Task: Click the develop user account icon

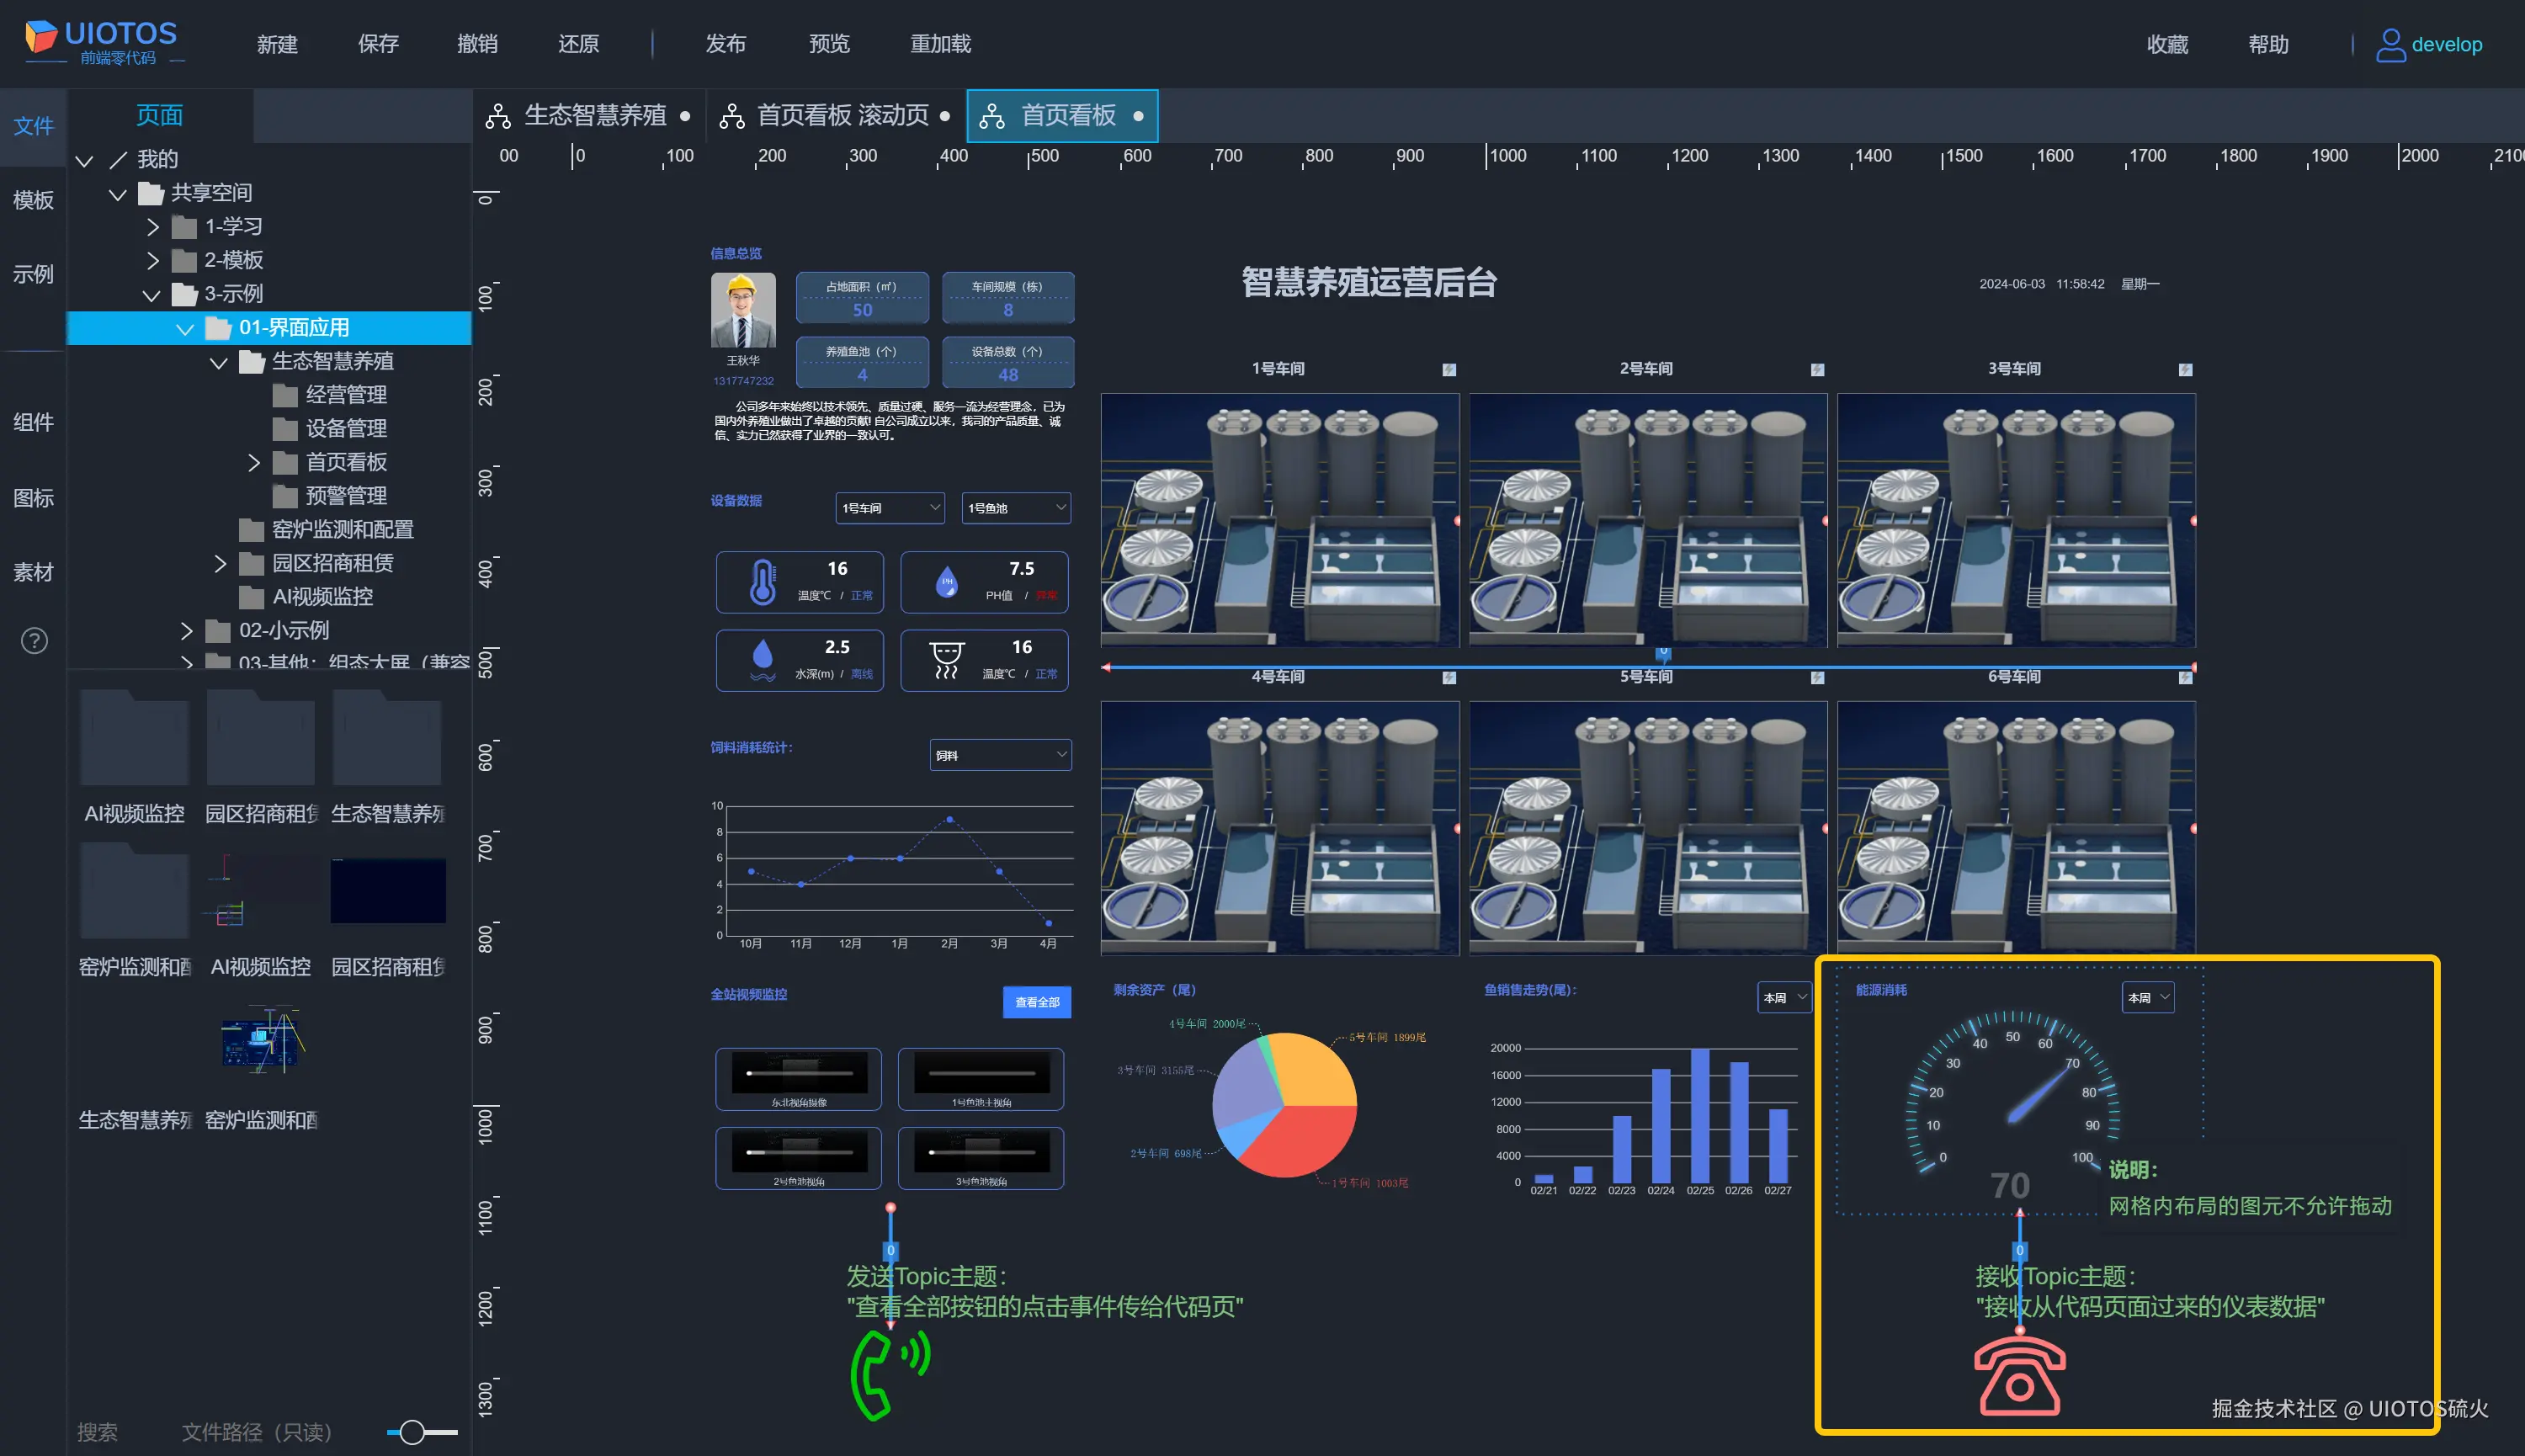Action: [x=2390, y=45]
